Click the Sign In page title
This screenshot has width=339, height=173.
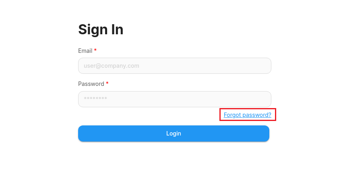pos(101,29)
